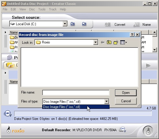
Task: Open the View menu
Action: click(23, 9)
